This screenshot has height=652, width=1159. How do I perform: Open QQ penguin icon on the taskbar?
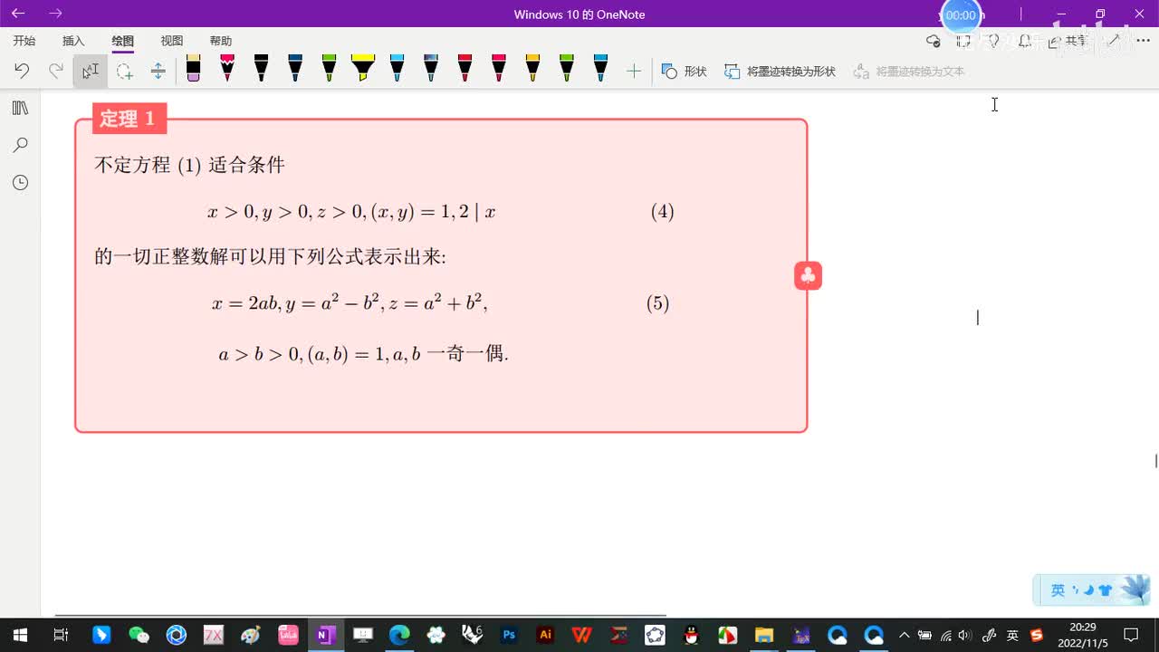[691, 635]
